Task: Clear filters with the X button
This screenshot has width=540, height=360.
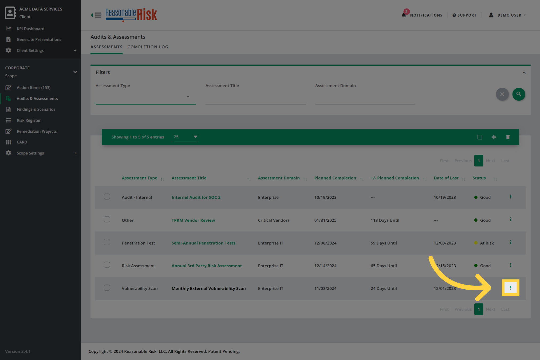Action: coord(502,94)
